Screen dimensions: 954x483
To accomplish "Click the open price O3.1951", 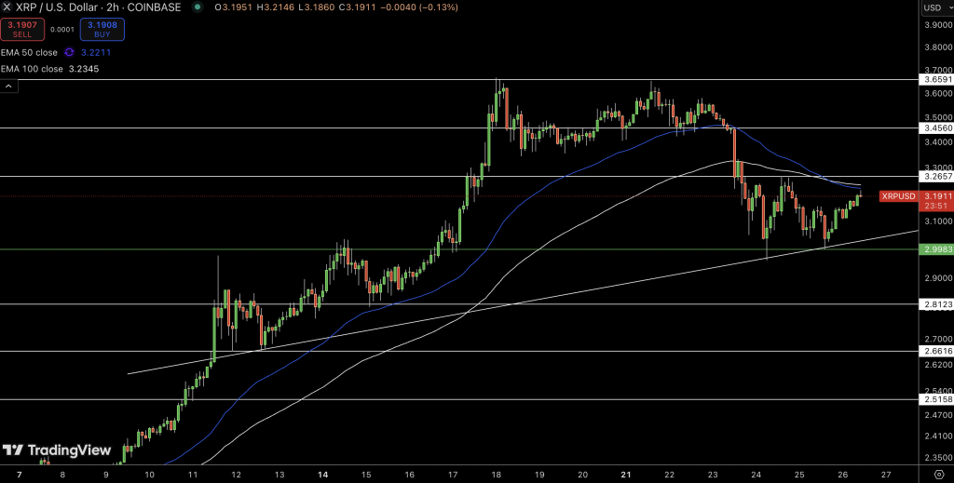I will tap(234, 7).
